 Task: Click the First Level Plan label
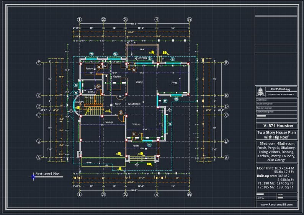[47, 174]
